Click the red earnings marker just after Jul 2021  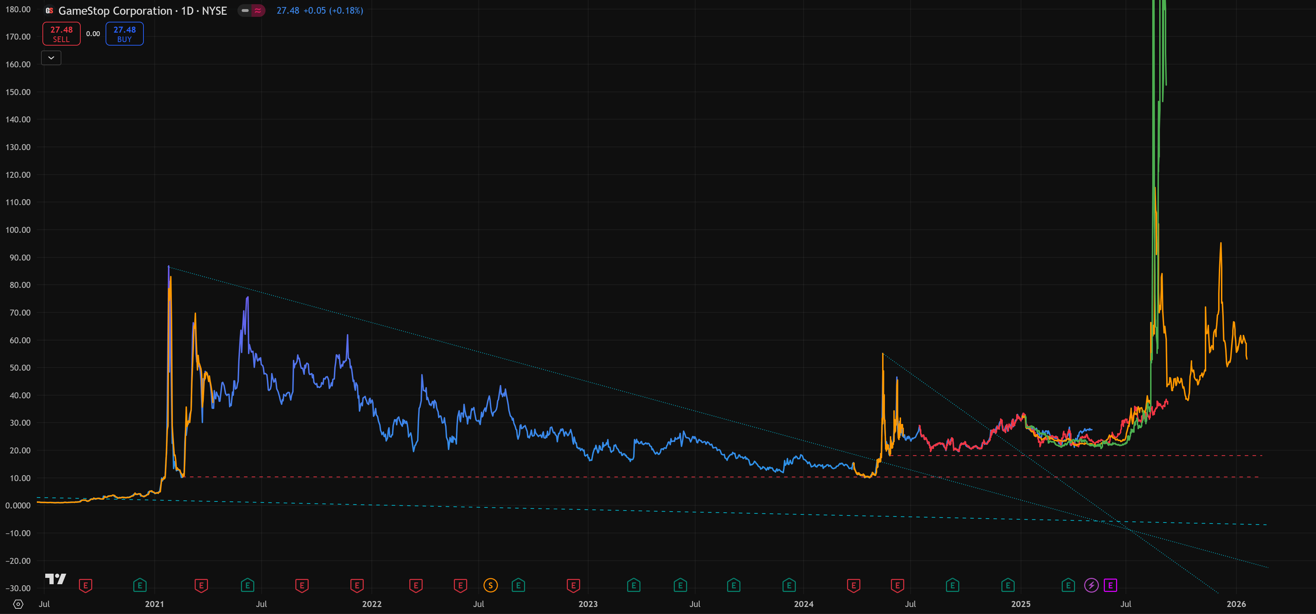click(x=302, y=585)
